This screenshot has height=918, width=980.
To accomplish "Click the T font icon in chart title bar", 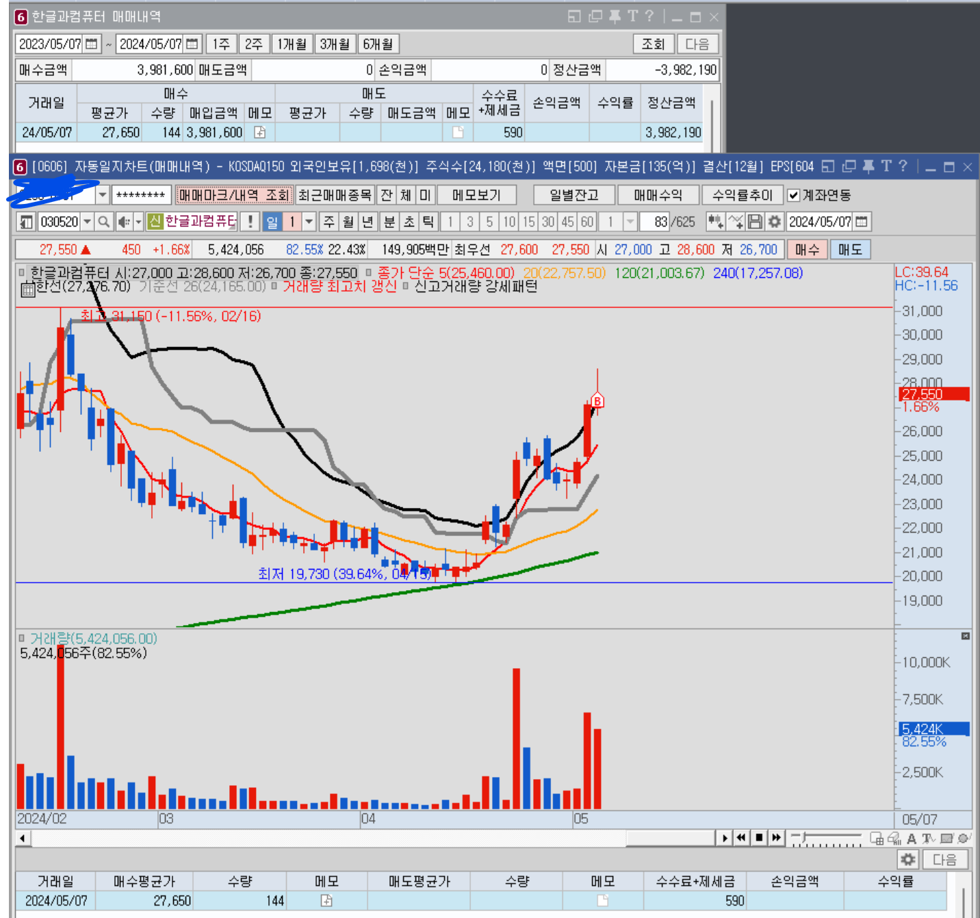I will [886, 166].
